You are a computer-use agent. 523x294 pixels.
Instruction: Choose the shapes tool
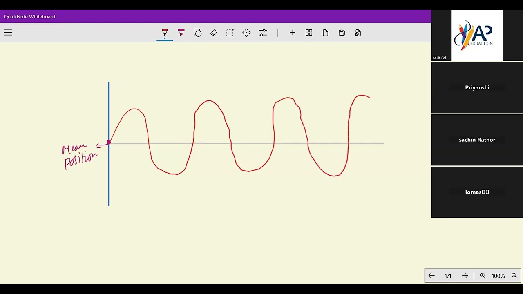click(x=197, y=33)
